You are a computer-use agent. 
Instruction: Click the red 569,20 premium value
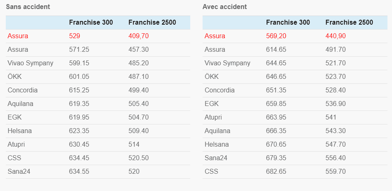[x=276, y=36]
